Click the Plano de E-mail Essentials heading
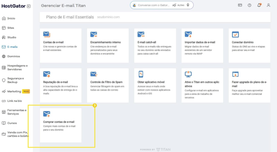 pyautogui.click(x=70, y=17)
